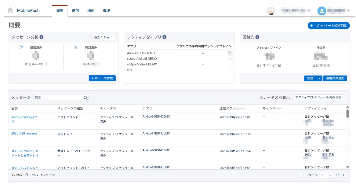
Task: Open the 20251029_aoyama message link
Action: pyautogui.click(x=24, y=134)
